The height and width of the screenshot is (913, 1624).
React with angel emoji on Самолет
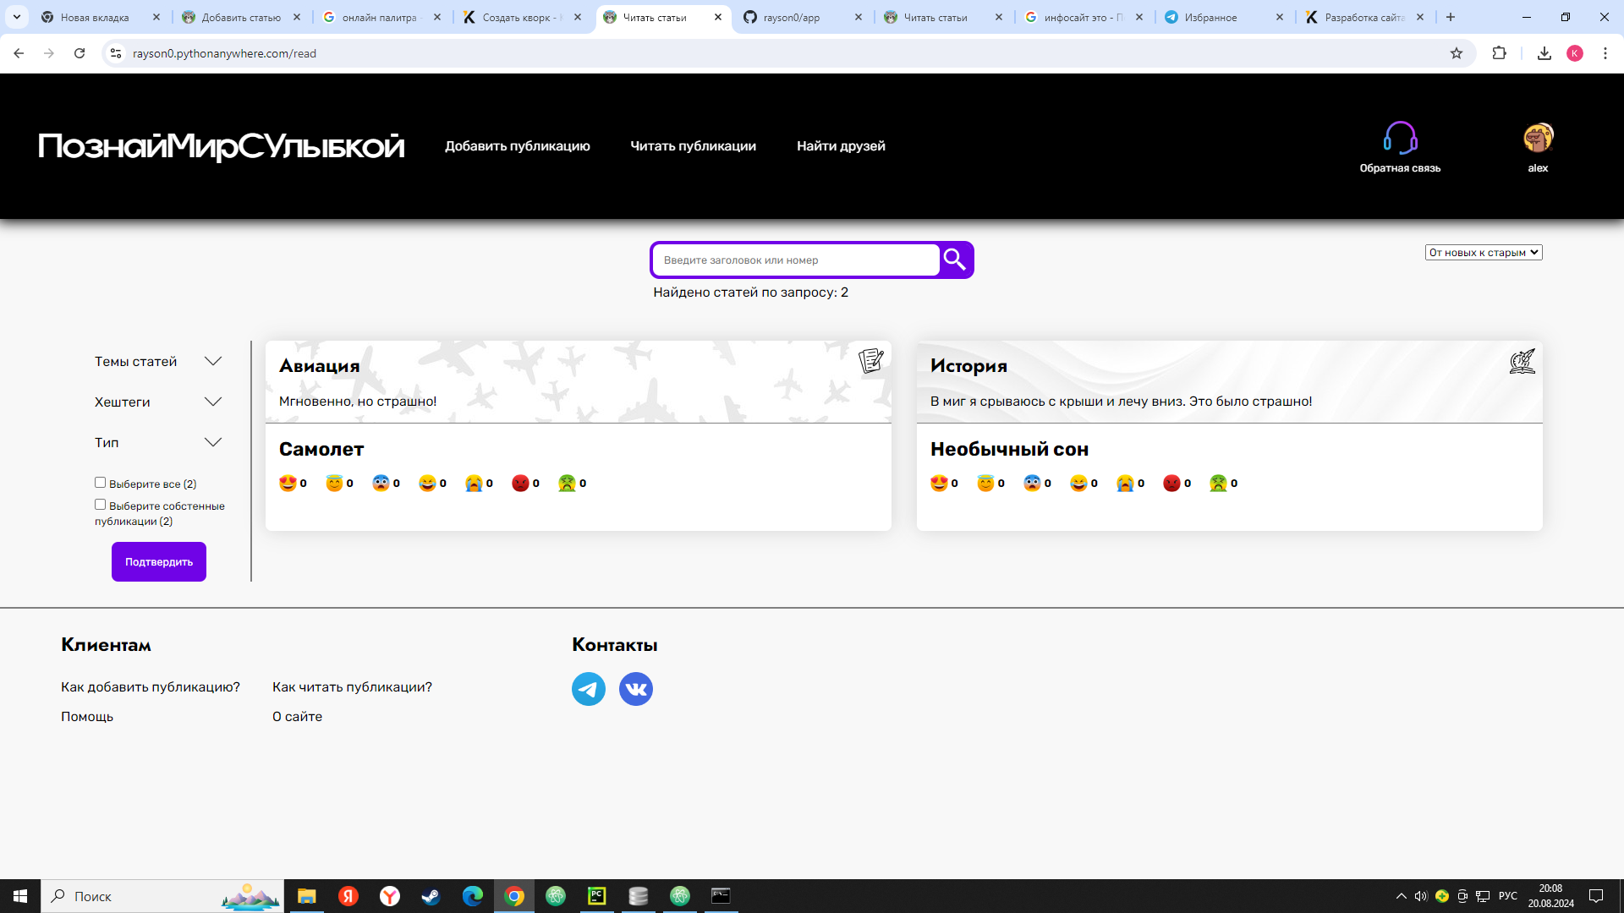point(334,483)
